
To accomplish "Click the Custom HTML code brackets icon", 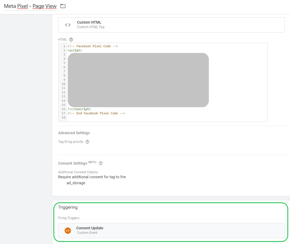I will 68,25.
